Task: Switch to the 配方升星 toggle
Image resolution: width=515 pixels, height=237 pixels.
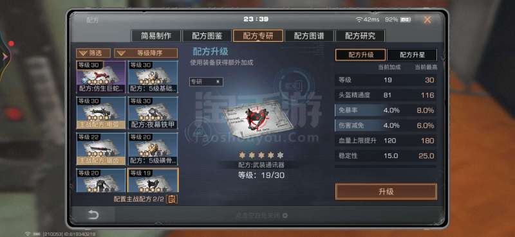Action: point(412,55)
